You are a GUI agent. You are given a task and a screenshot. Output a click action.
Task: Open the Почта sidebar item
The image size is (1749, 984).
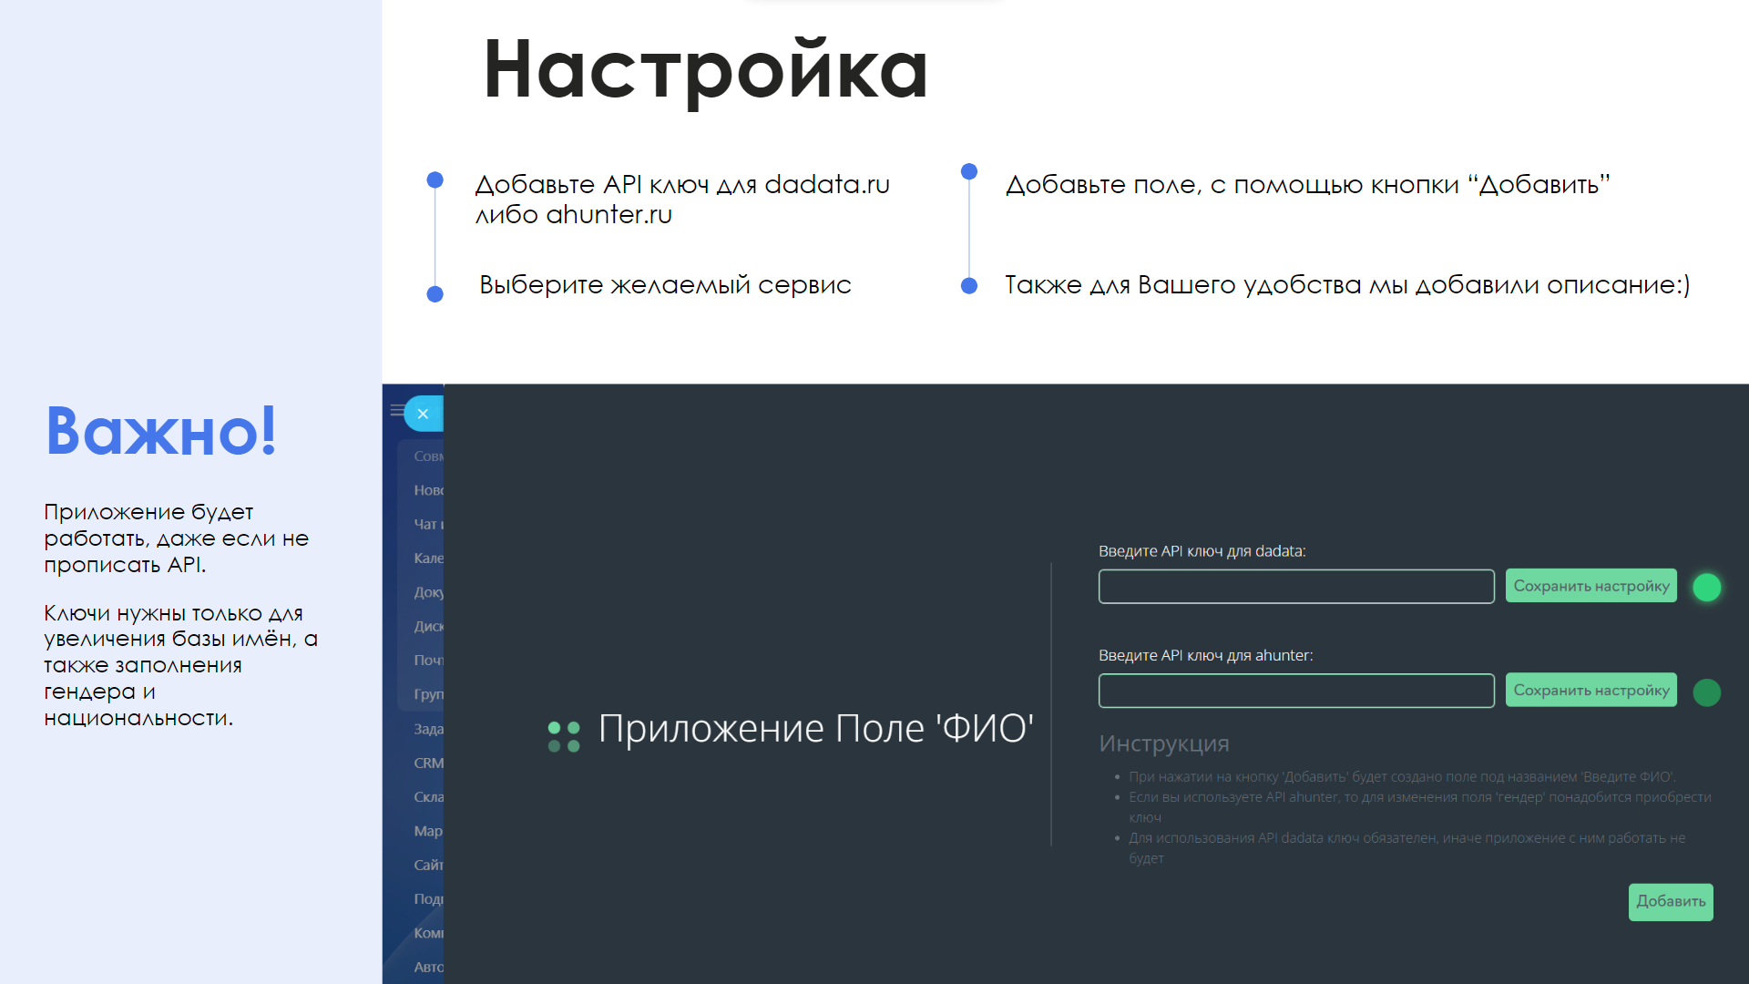[428, 660]
